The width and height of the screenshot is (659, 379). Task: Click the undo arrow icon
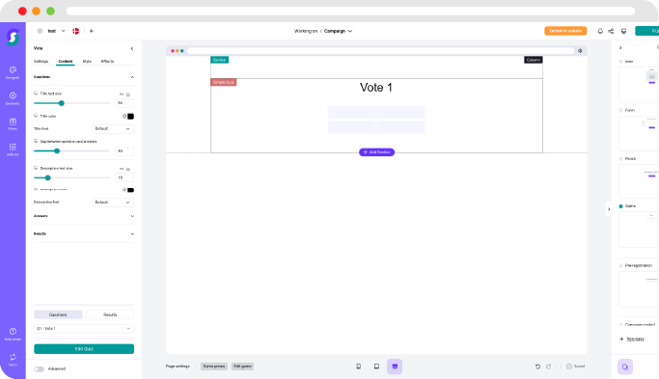(537, 366)
